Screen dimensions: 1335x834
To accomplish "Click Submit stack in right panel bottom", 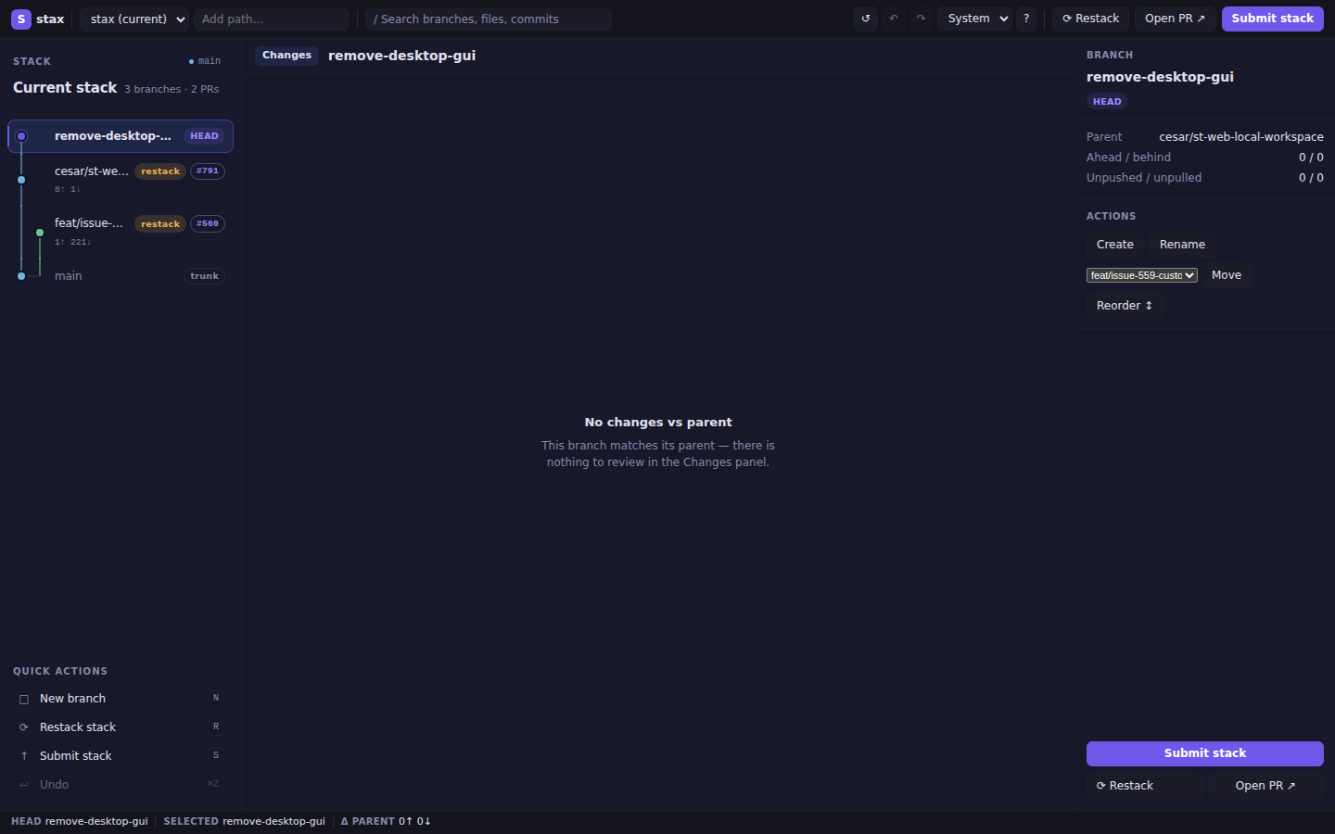I will 1204,753.
